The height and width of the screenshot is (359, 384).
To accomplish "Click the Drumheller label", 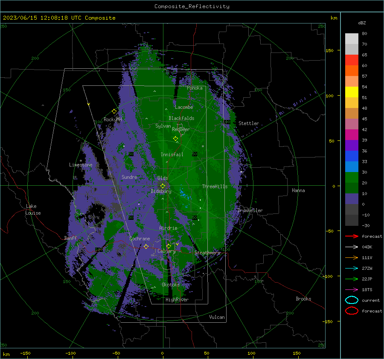I will (250, 210).
